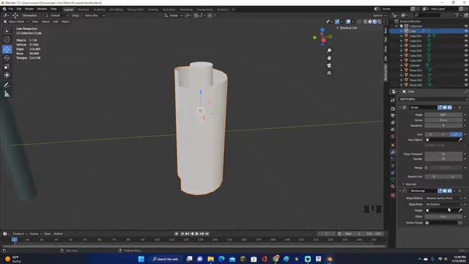The width and height of the screenshot is (469, 264).
Task: Select the Select Box tool in left toolbar
Action: click(7, 31)
